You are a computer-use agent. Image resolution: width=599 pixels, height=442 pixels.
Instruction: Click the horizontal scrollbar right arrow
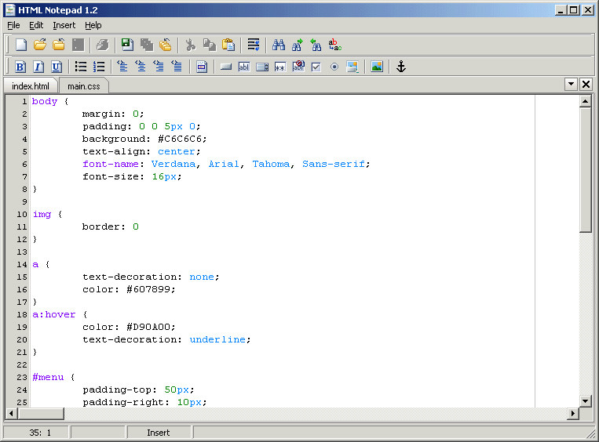[572, 413]
